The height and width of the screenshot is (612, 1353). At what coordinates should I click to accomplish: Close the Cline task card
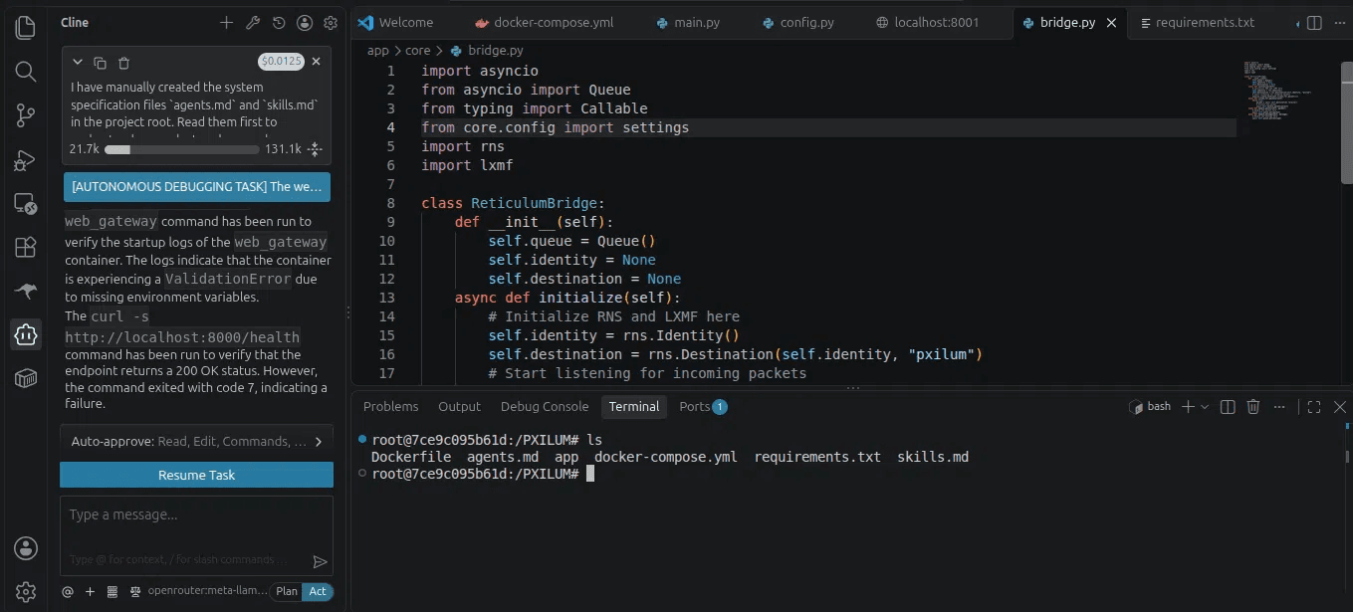(317, 62)
